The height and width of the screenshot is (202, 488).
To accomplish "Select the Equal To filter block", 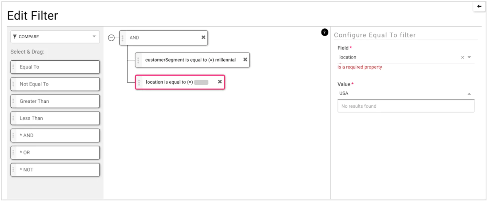I will click(x=55, y=67).
